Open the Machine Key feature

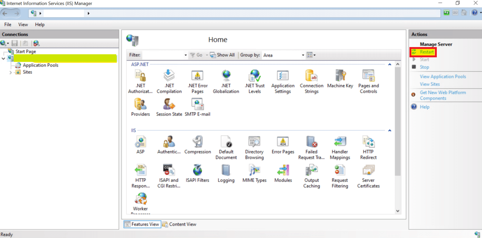[x=340, y=79]
